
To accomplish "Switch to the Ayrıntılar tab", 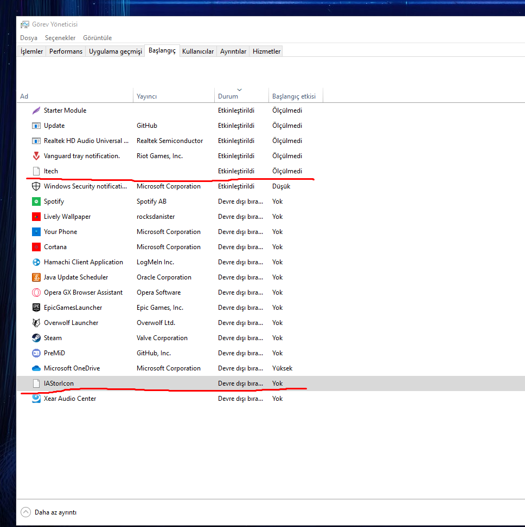I will [x=233, y=51].
